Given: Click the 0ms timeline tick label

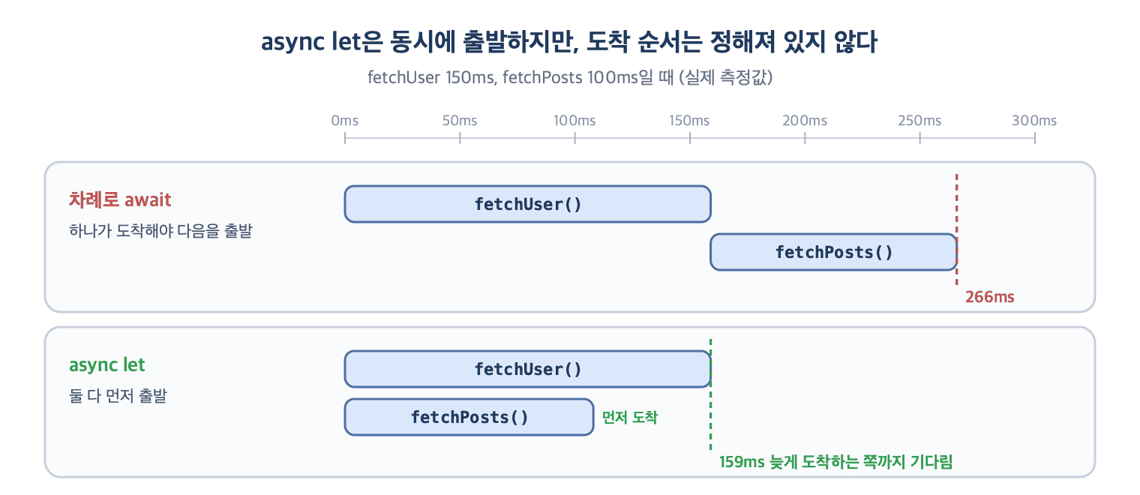Looking at the screenshot, I should tap(345, 121).
